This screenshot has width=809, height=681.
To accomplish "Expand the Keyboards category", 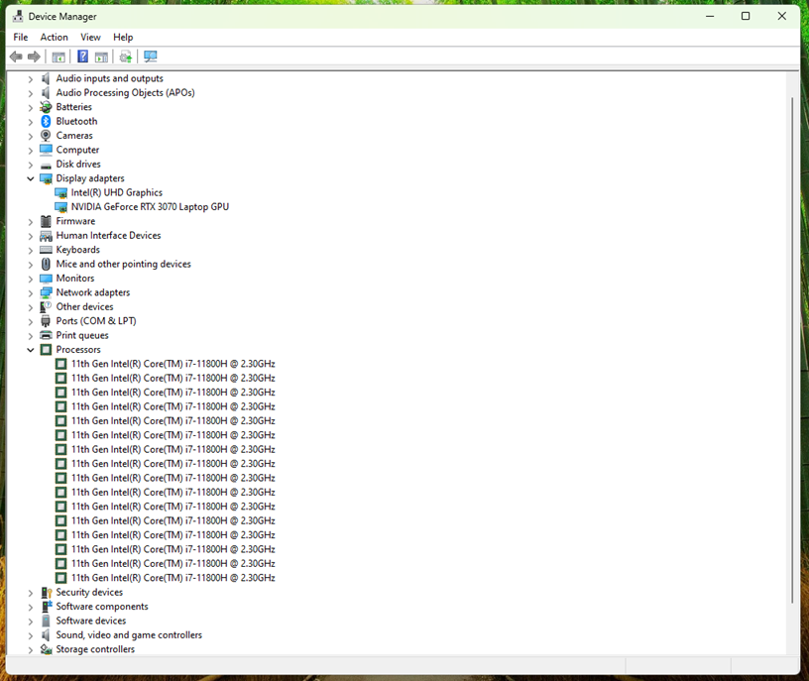I will pyautogui.click(x=31, y=250).
